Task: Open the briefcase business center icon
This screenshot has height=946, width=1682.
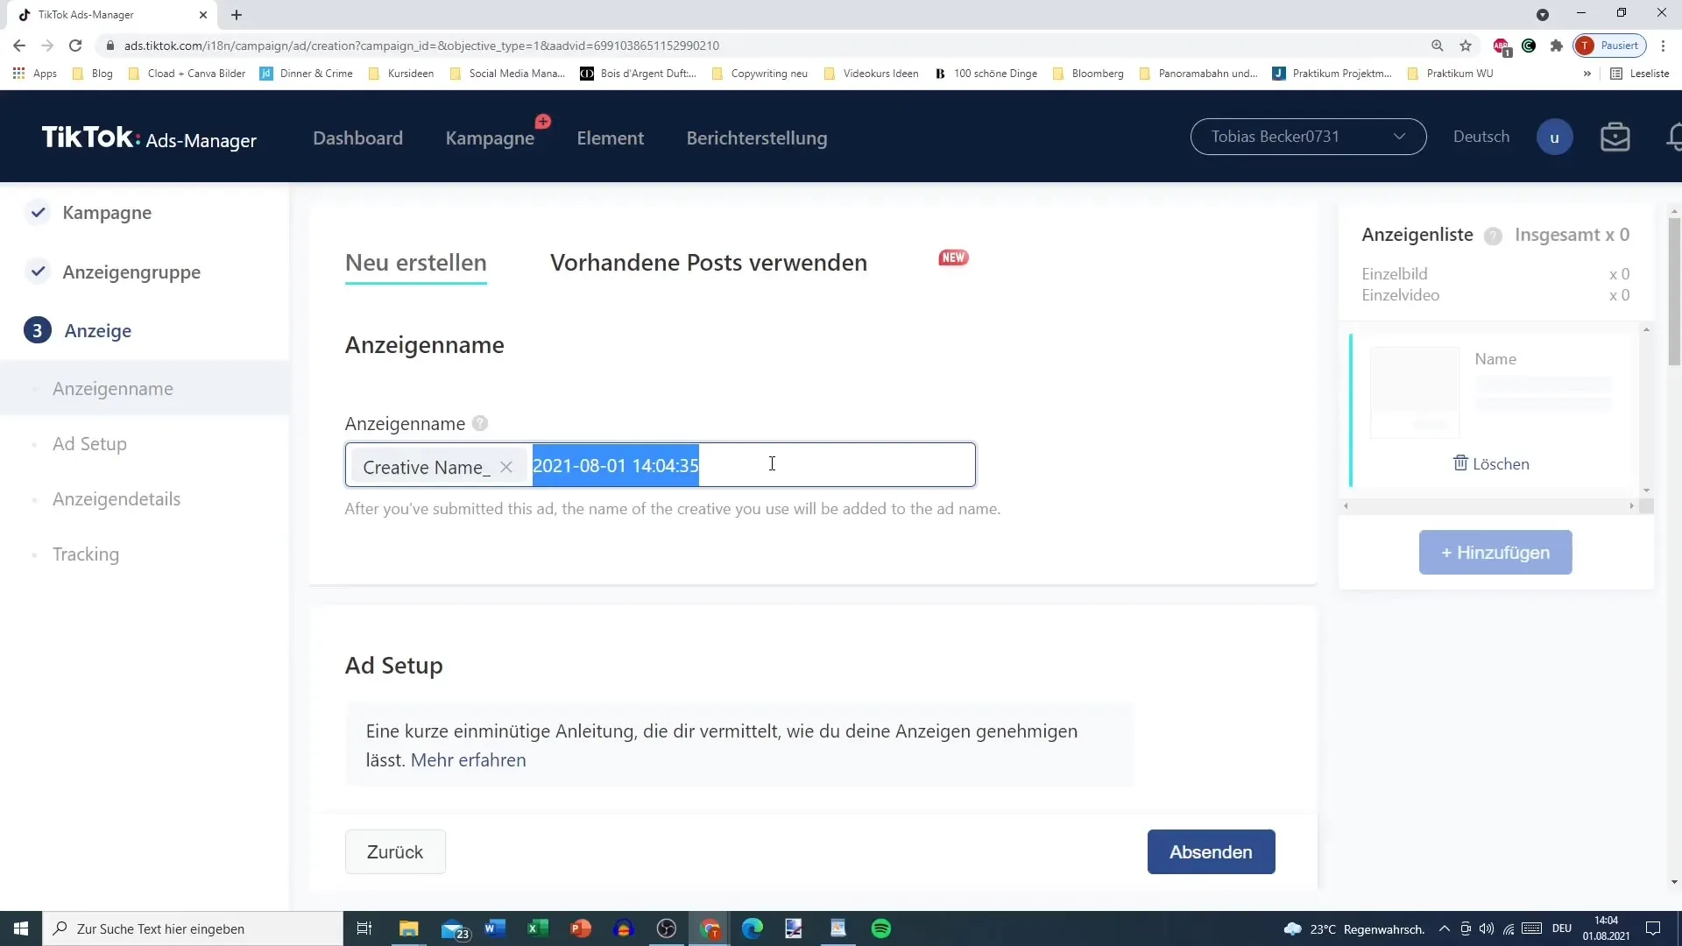Action: 1615,138
